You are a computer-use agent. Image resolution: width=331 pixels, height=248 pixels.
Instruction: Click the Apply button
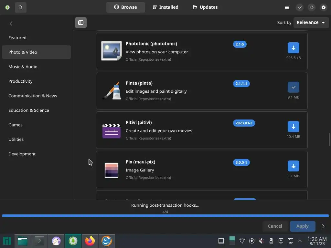point(303,226)
